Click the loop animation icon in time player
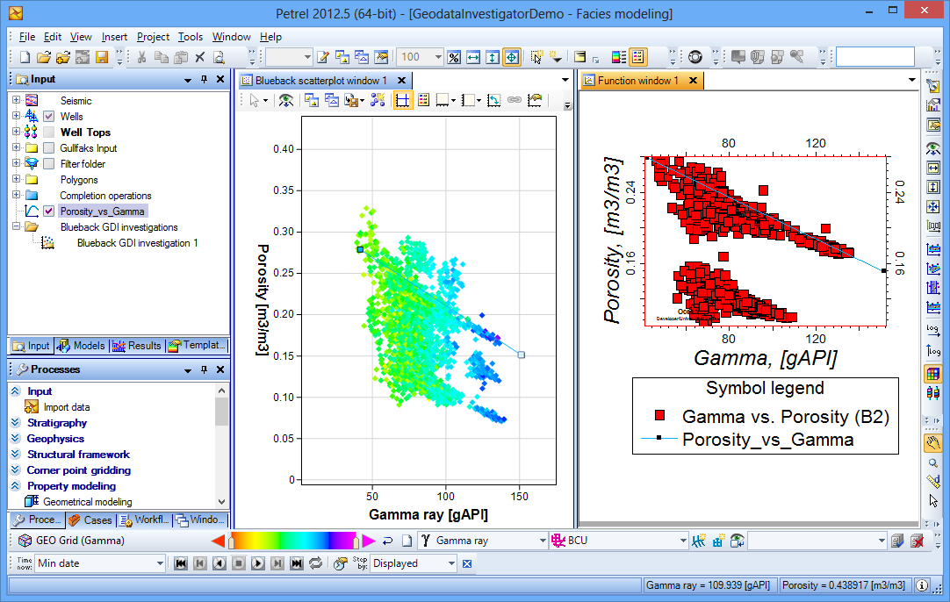 tap(316, 563)
